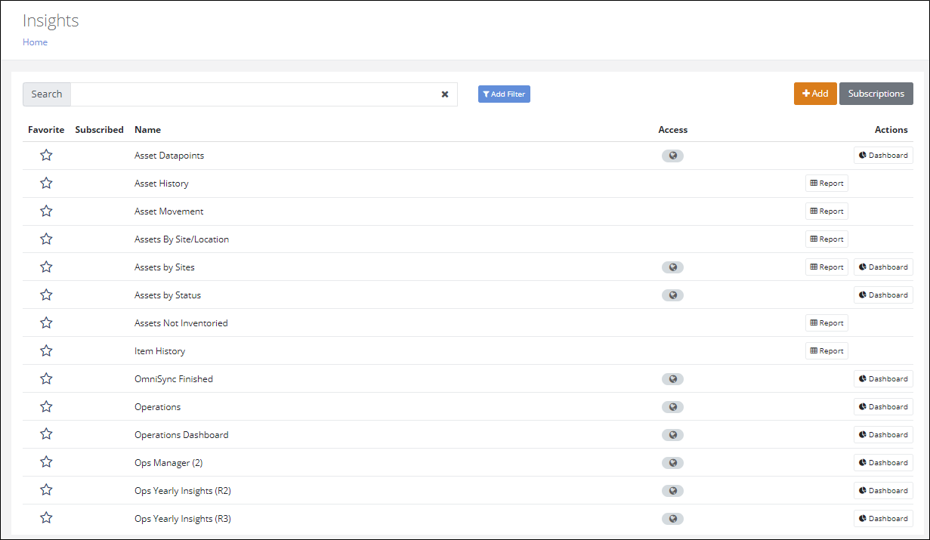Click the Search label next to input
Viewport: 930px width, 540px height.
tap(47, 94)
